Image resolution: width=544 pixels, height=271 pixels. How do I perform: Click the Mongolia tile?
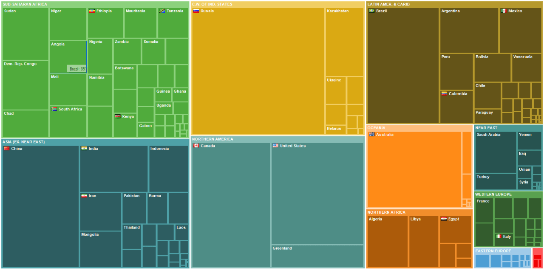[x=100, y=249]
